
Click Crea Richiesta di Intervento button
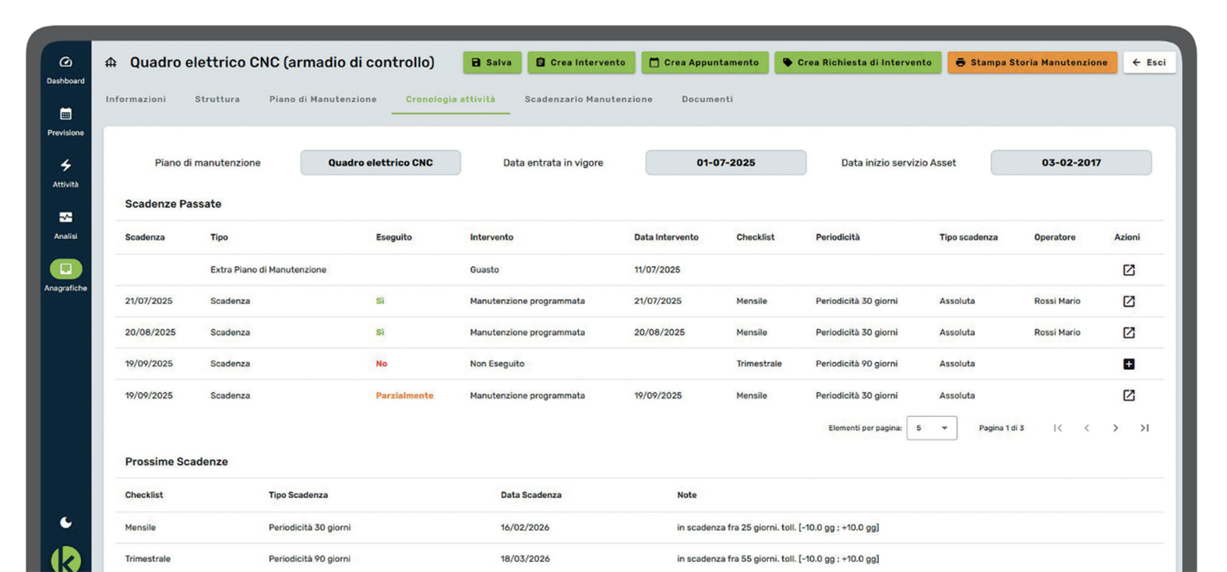857,62
